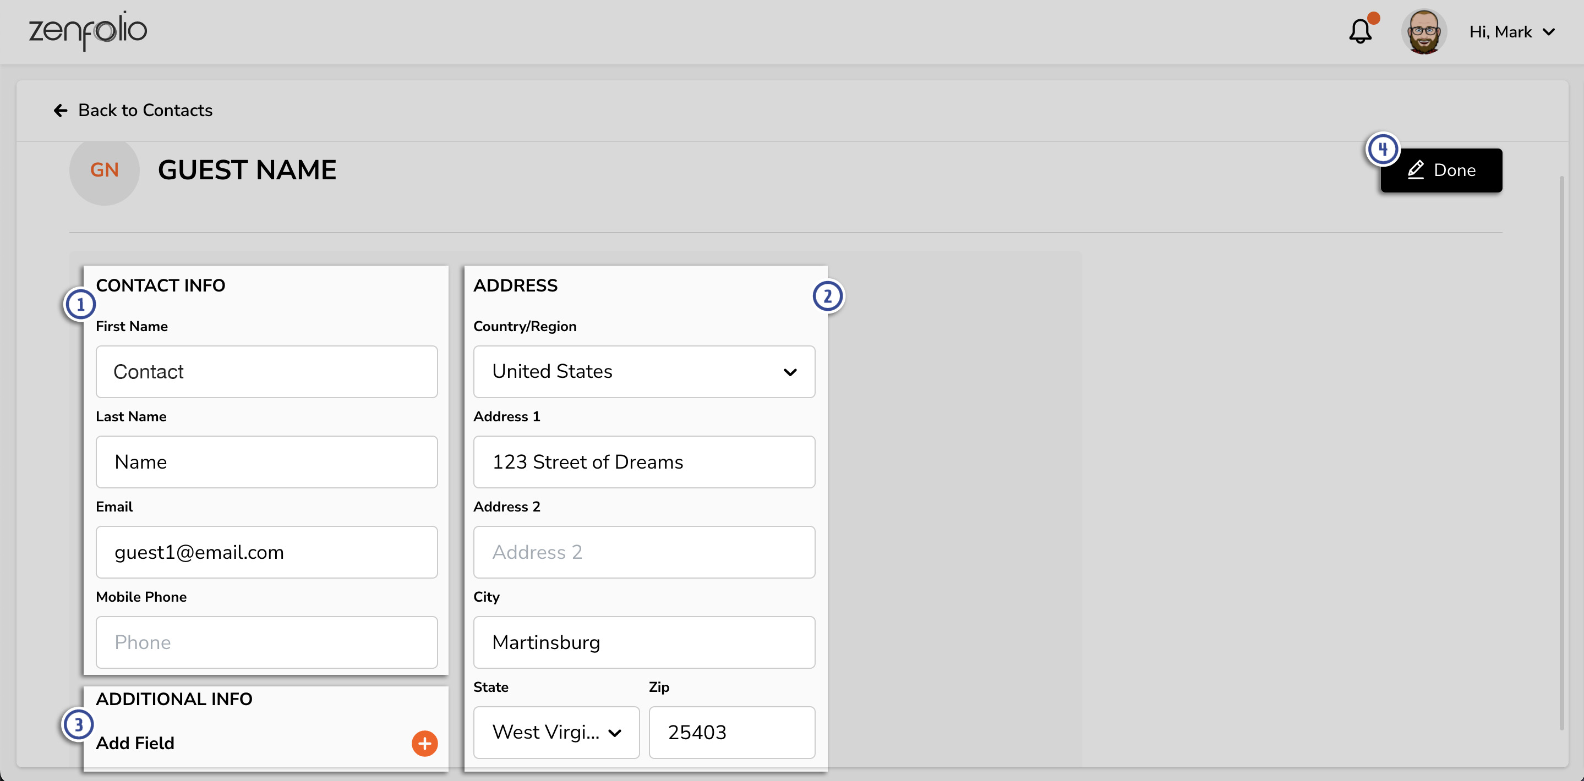Click Back to Contacts link
This screenshot has width=1584, height=781.
coord(134,109)
